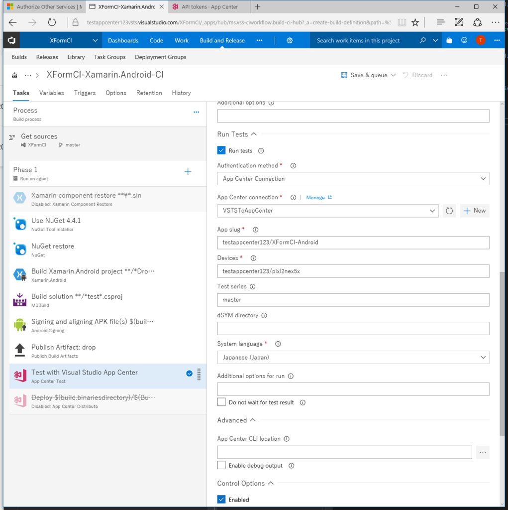Click refresh icon beside App Center connection
The height and width of the screenshot is (510, 508).
pyautogui.click(x=449, y=211)
